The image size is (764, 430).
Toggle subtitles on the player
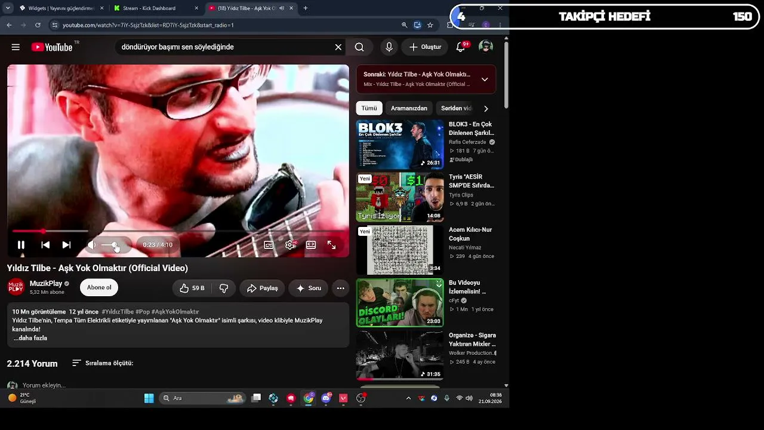point(269,245)
